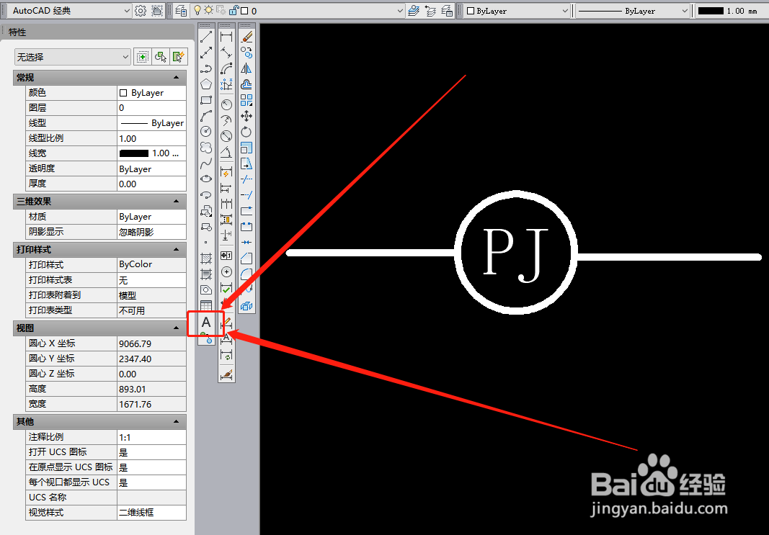Toggle layer 0 on/off light bulb
This screenshot has height=535, width=769.
(197, 10)
